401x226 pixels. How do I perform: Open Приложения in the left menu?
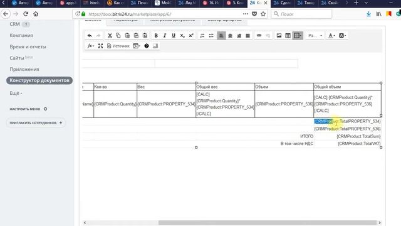click(x=24, y=69)
